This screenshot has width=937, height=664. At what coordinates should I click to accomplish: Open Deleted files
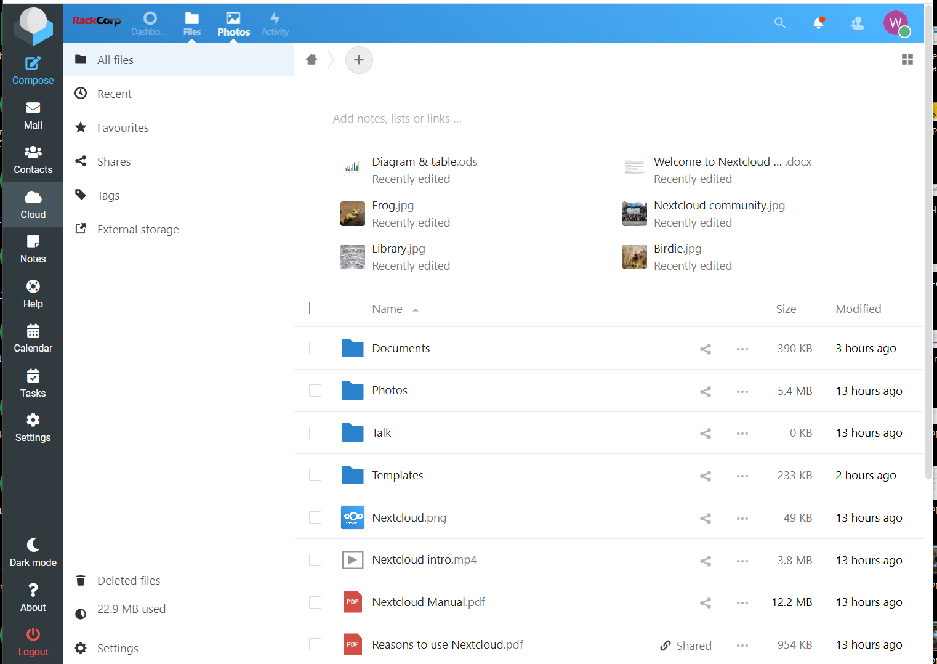179,580
